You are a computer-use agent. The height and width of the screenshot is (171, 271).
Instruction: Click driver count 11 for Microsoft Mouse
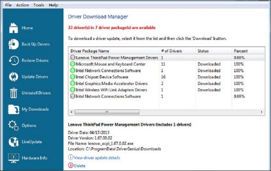[x=163, y=64]
